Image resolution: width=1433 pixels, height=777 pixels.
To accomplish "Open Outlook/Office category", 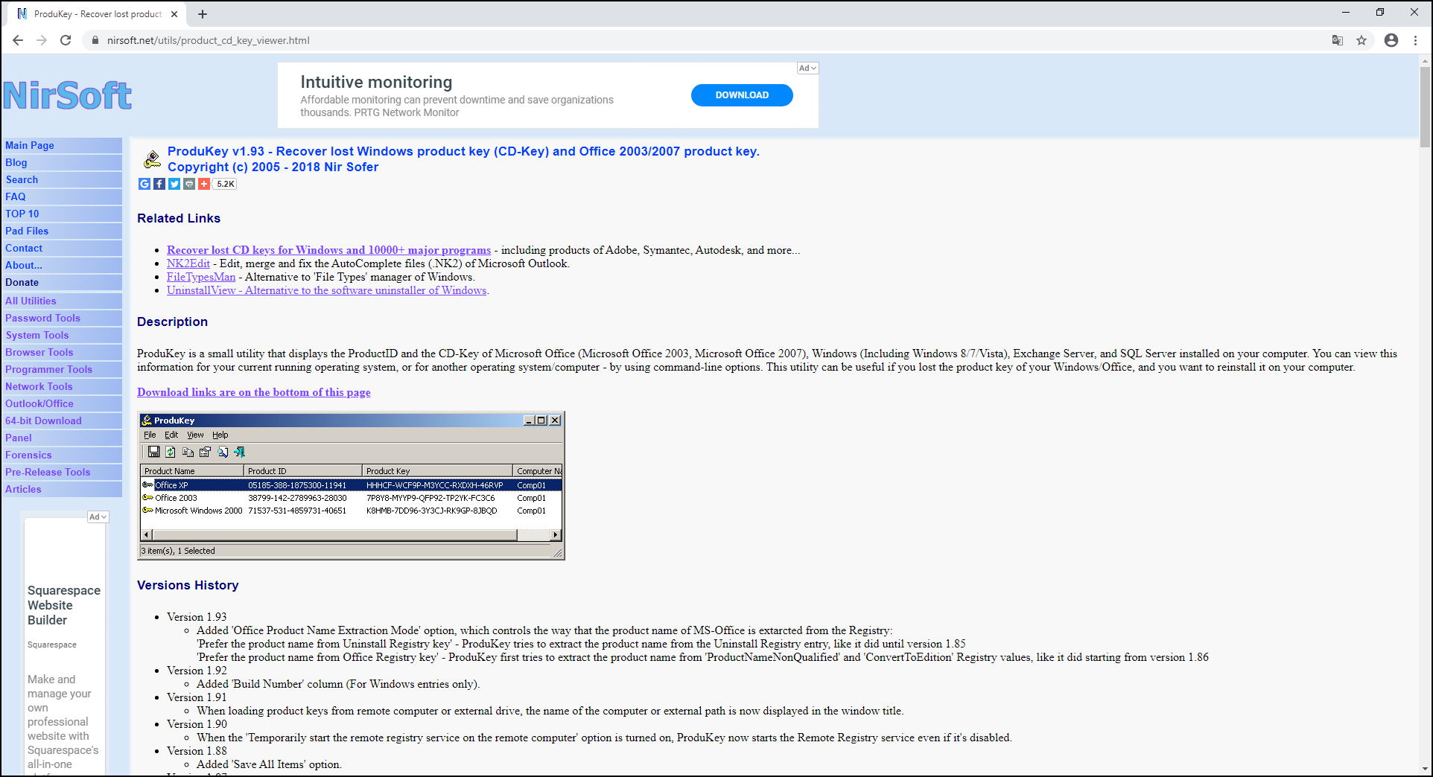I will point(62,403).
